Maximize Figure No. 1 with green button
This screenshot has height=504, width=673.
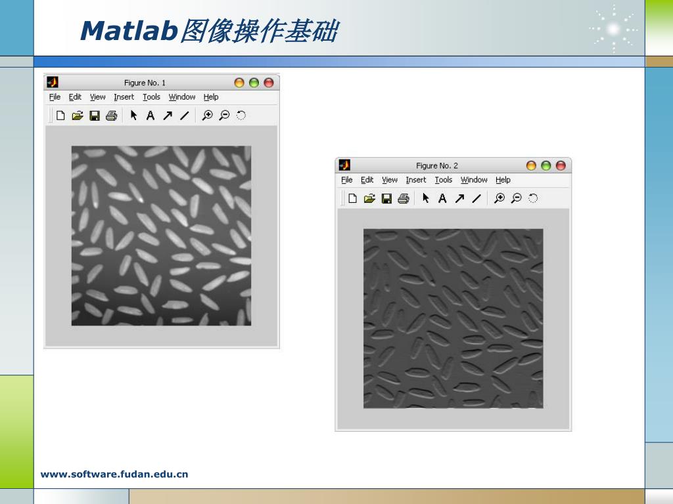(x=254, y=83)
